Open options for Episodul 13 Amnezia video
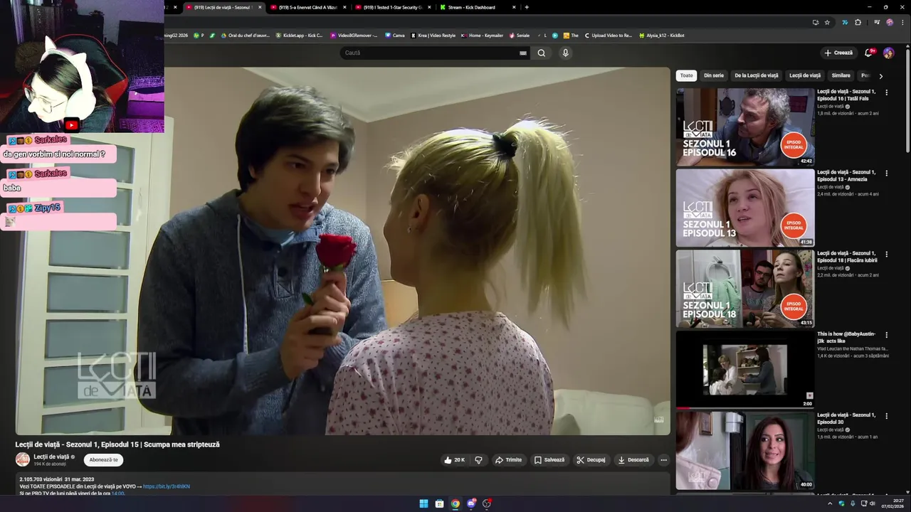Image resolution: width=911 pixels, height=512 pixels. 886,173
